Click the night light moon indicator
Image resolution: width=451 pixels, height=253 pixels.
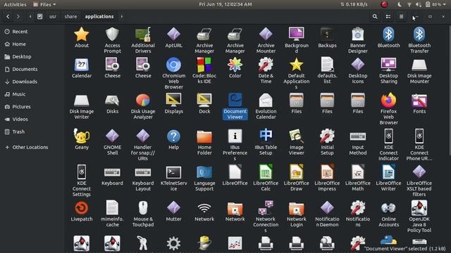point(400,4)
